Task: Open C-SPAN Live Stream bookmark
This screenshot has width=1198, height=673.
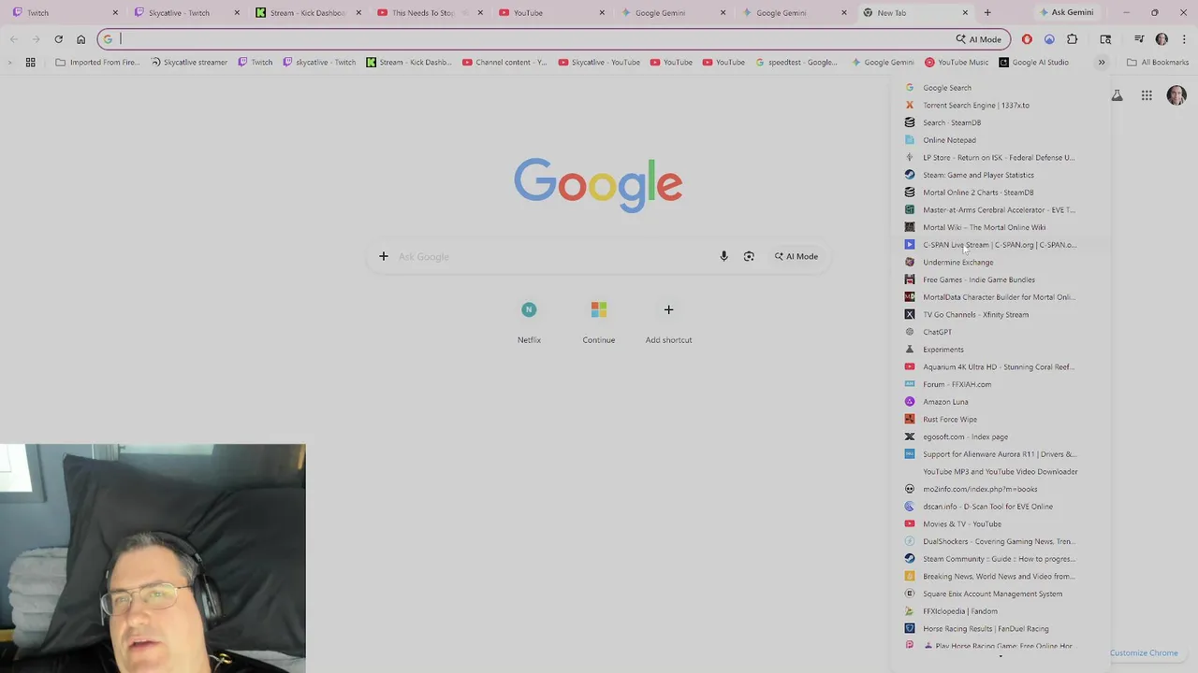Action: click(1000, 245)
